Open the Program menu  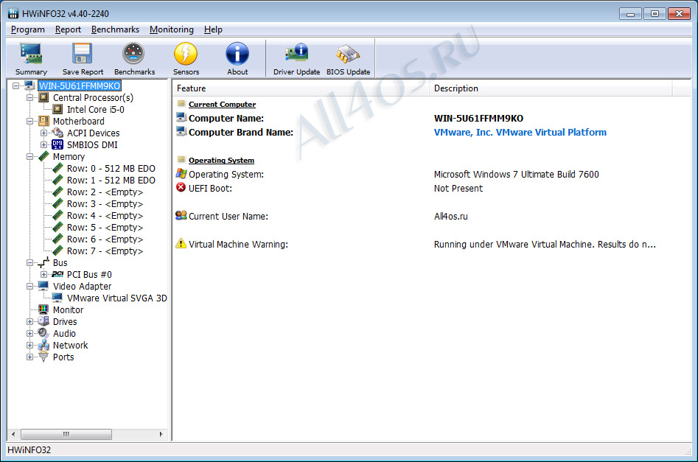(27, 29)
